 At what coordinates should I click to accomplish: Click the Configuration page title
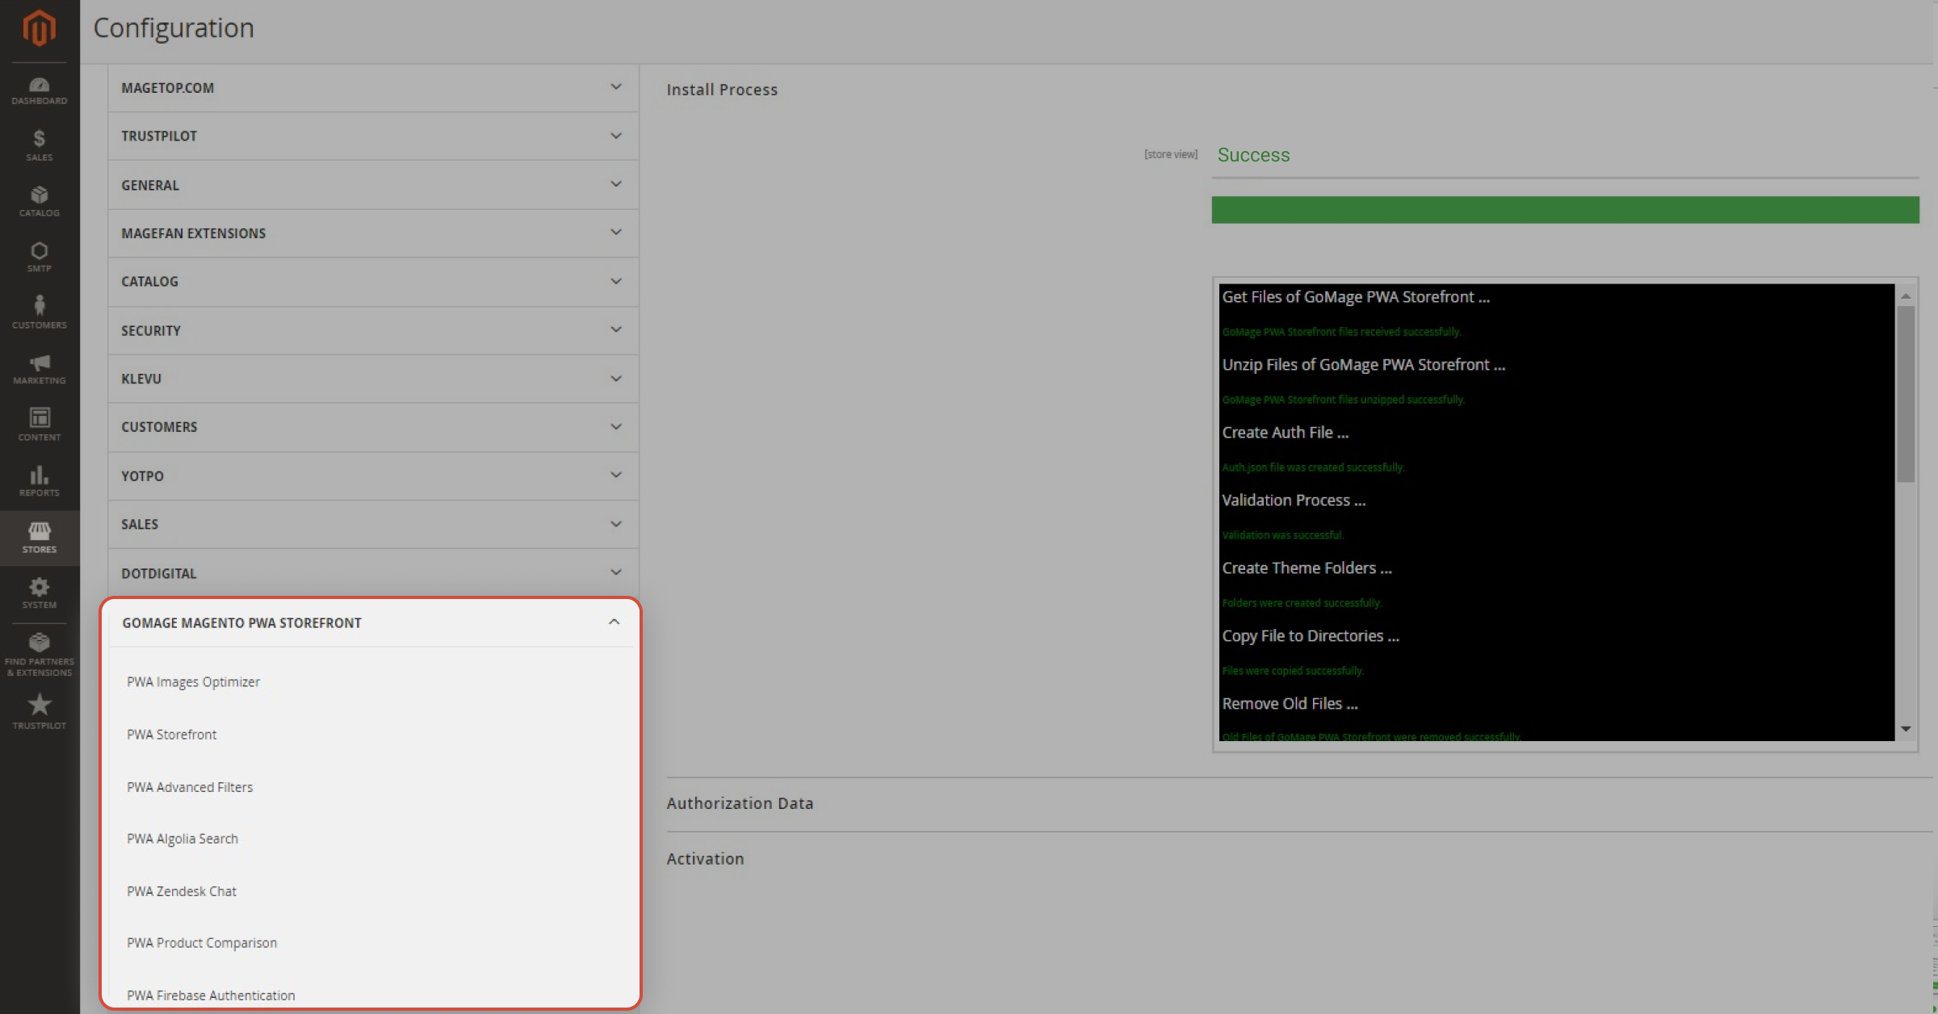[x=174, y=28]
